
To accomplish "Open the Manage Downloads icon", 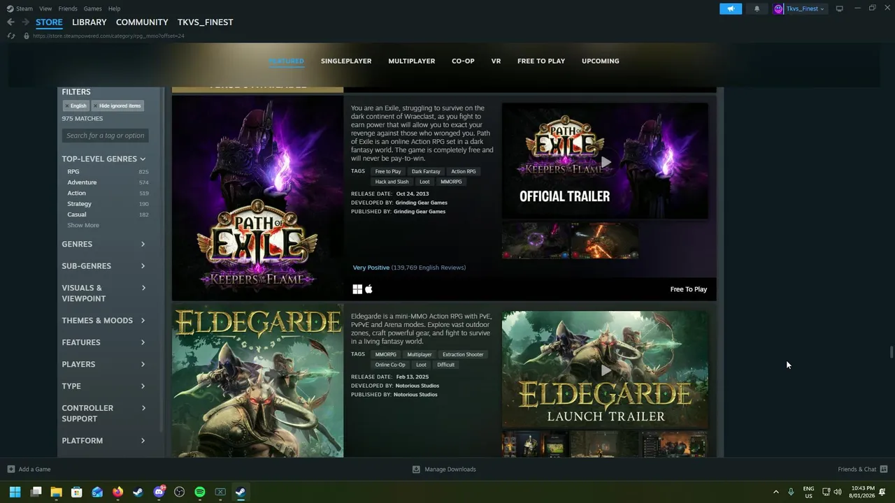I will (x=416, y=469).
